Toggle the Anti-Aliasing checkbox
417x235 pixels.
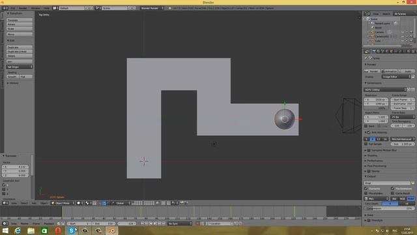pyautogui.click(x=369, y=132)
